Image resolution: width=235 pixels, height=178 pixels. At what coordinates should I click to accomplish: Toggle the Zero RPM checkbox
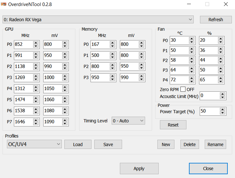point(183,89)
